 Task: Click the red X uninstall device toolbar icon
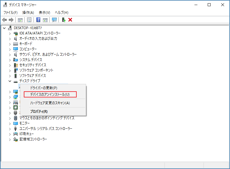click(70, 20)
